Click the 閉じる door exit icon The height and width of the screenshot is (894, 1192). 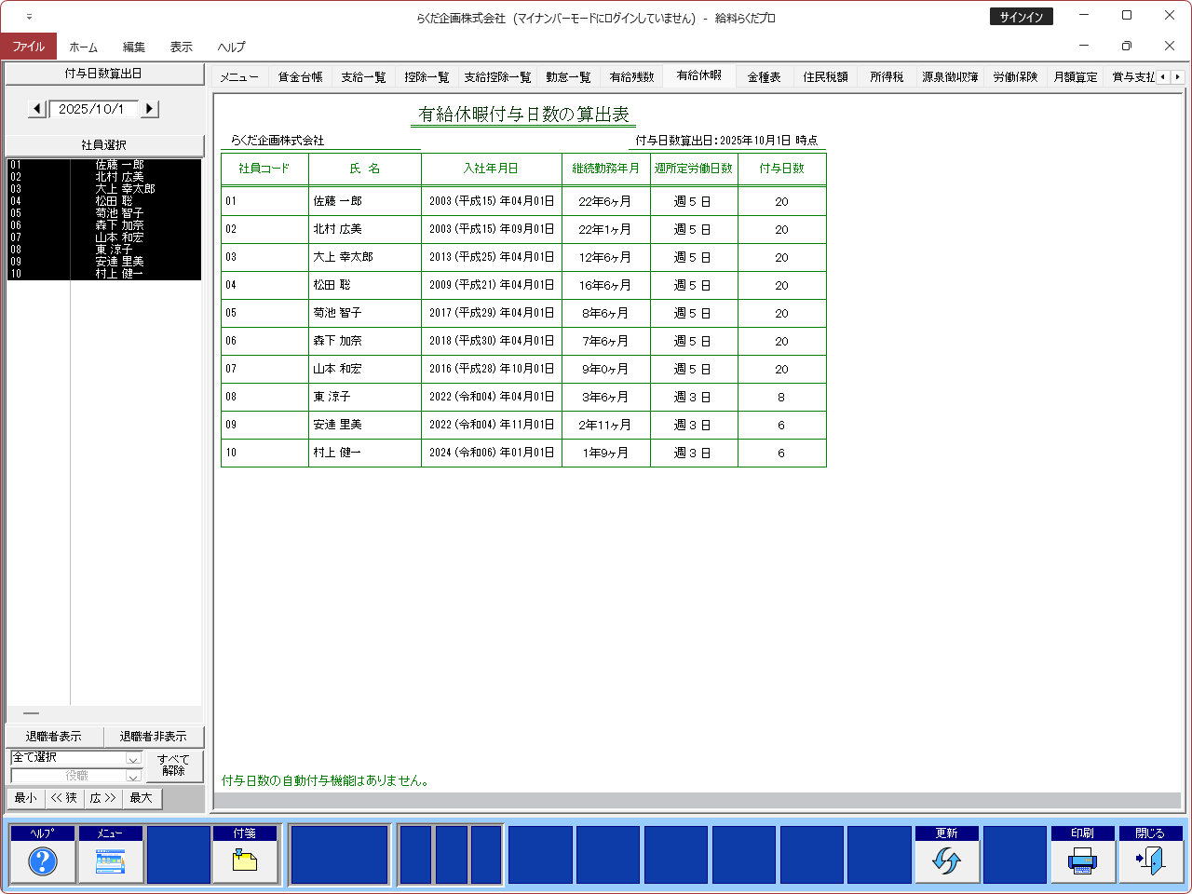[x=1150, y=861]
